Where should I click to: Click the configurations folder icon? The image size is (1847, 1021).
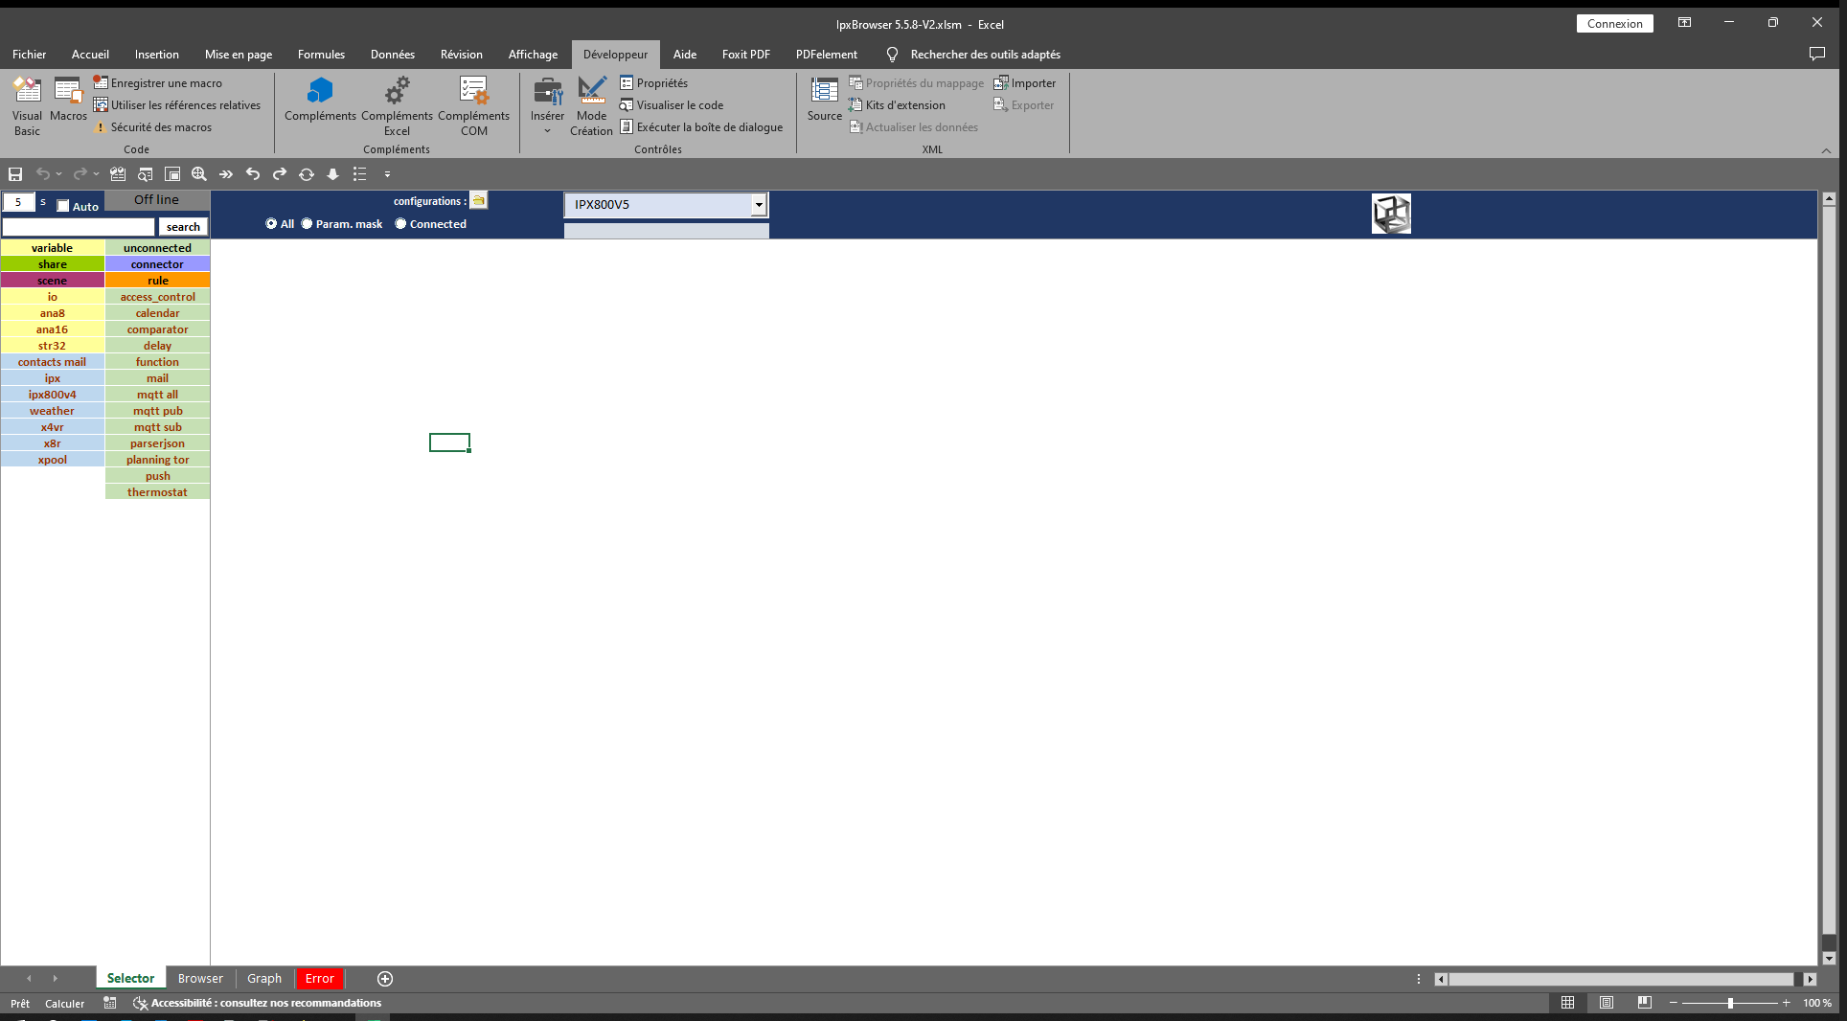click(478, 200)
